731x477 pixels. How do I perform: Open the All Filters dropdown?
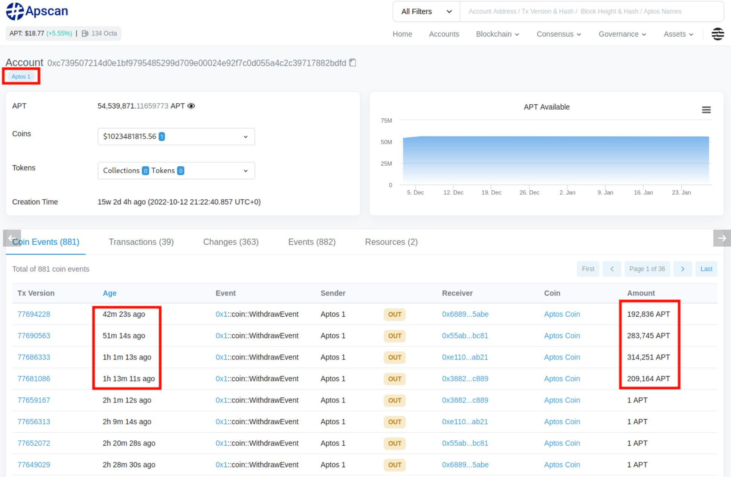click(x=426, y=11)
